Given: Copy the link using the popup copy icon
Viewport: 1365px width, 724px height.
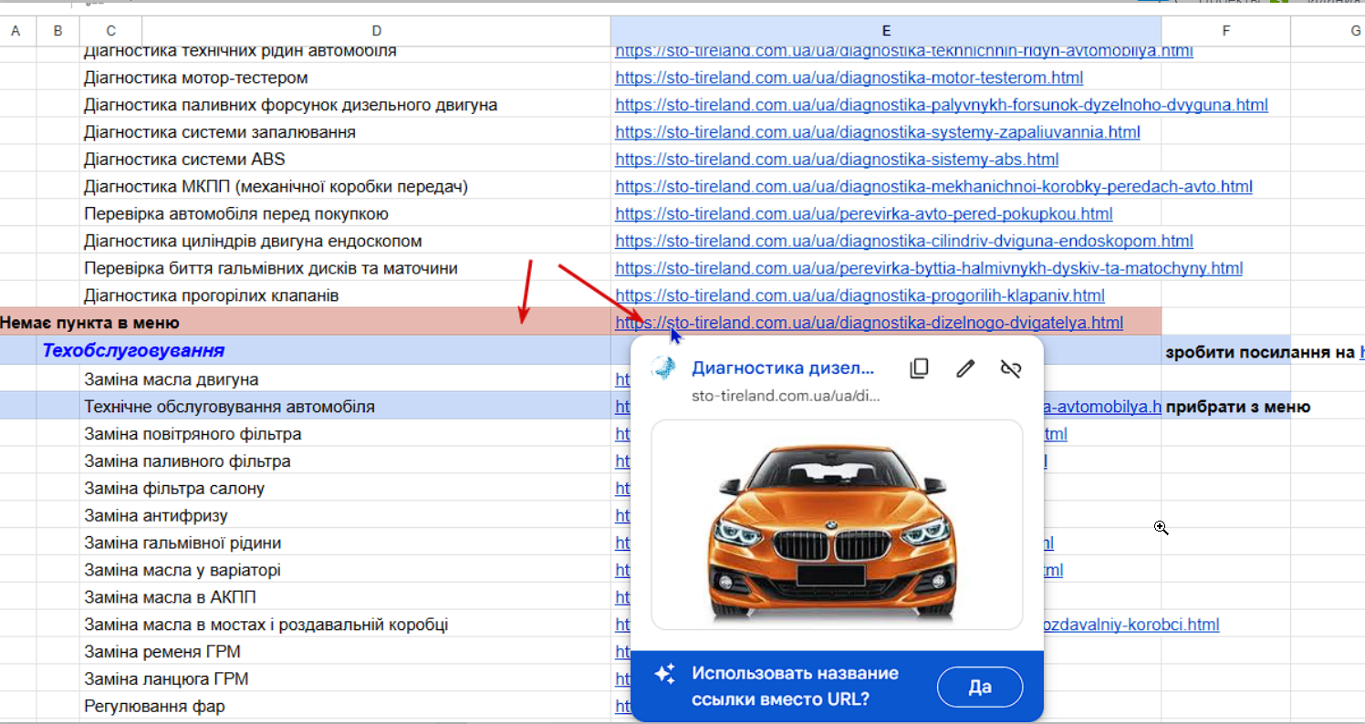Looking at the screenshot, I should click(919, 368).
